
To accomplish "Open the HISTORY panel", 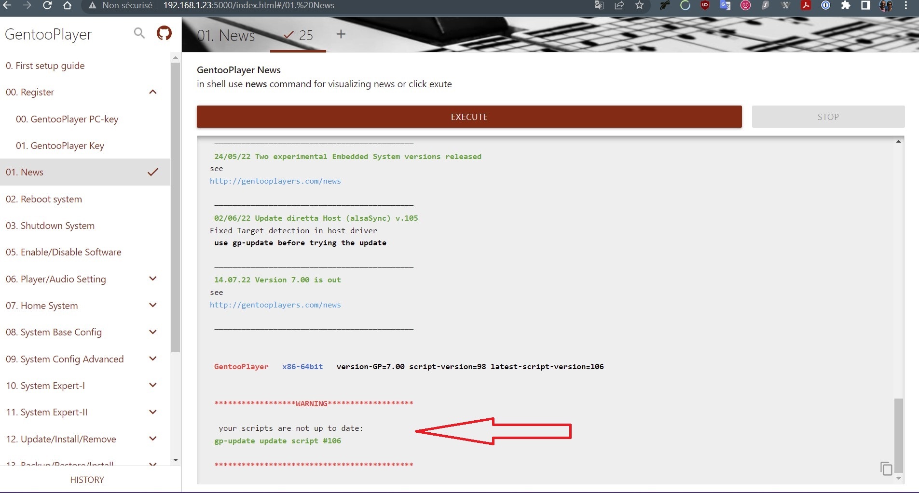I will click(x=87, y=480).
